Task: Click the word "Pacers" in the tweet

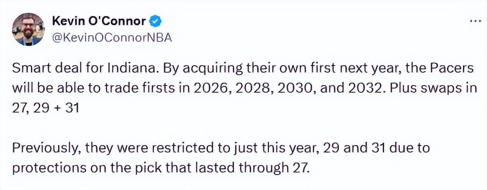Action: (x=455, y=69)
